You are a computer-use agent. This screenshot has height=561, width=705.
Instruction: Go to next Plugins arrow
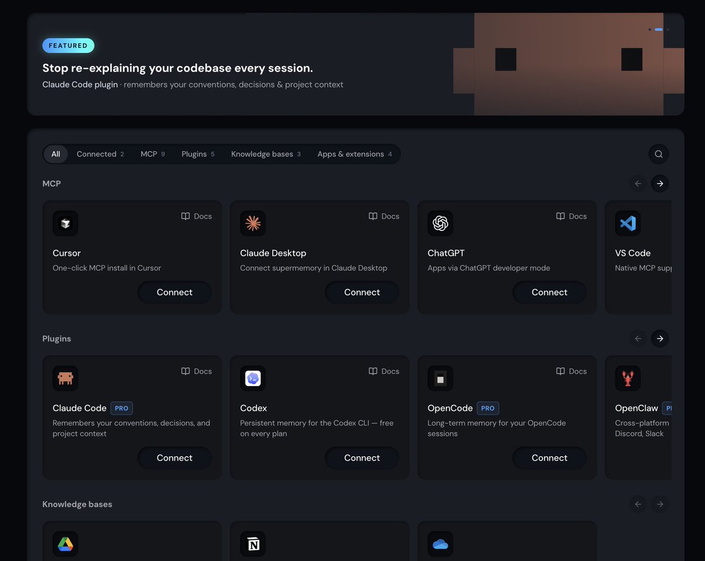click(660, 338)
